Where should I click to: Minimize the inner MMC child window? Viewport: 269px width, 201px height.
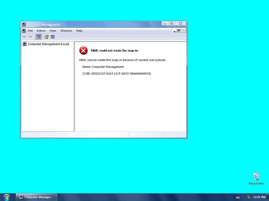click(174, 31)
